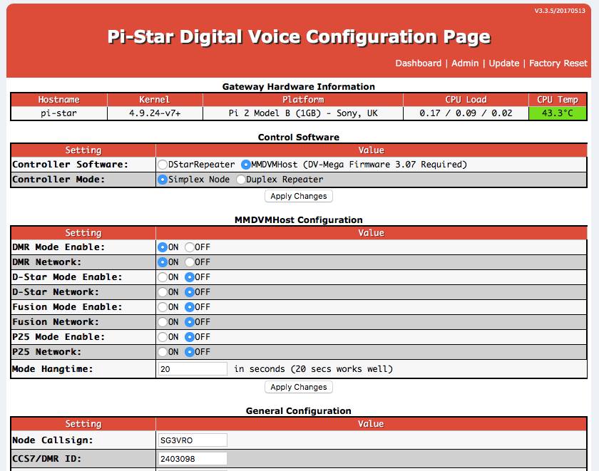599x471 pixels.
Task: Apply Changes under Control Software
Action: tap(299, 196)
